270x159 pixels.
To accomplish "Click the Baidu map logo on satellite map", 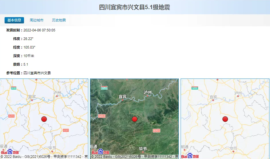I will click(x=100, y=152).
